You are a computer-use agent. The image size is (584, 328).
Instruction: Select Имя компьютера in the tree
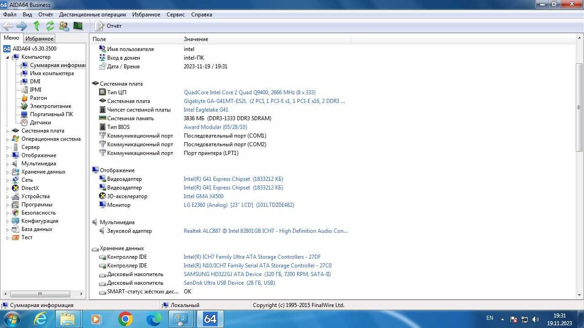(52, 73)
